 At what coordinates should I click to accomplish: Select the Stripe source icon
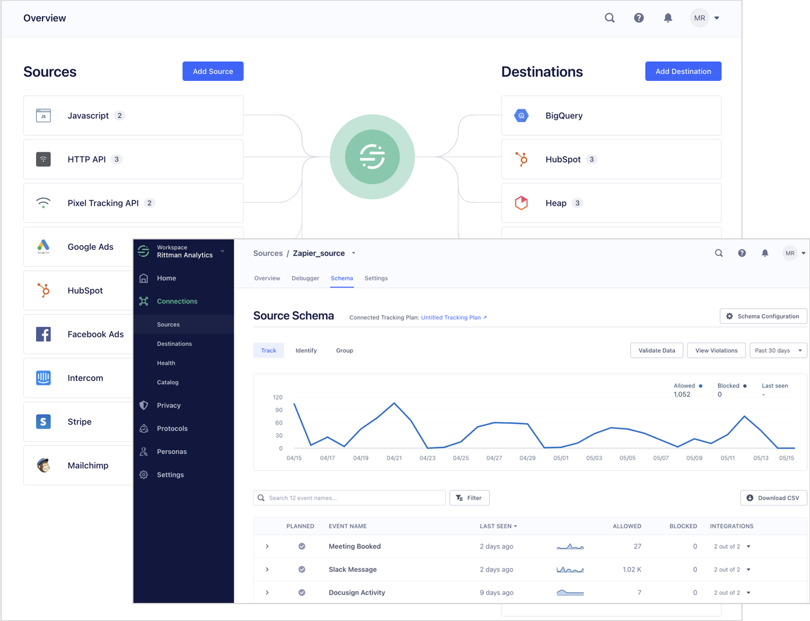(43, 422)
